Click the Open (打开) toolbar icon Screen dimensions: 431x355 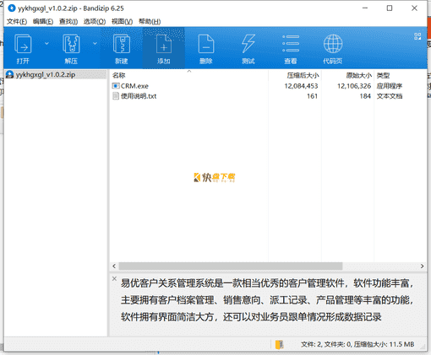(23, 44)
